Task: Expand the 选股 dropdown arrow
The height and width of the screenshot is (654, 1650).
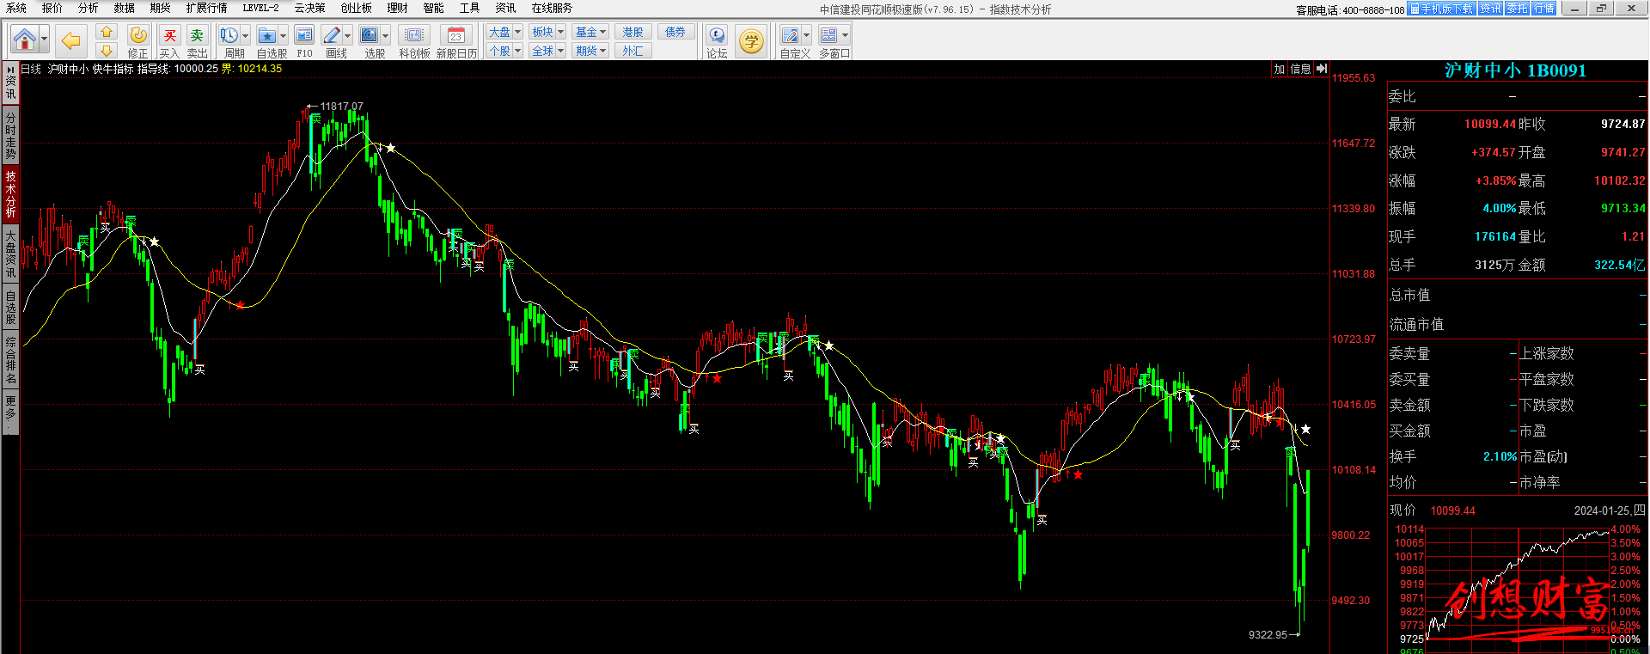Action: coord(386,35)
